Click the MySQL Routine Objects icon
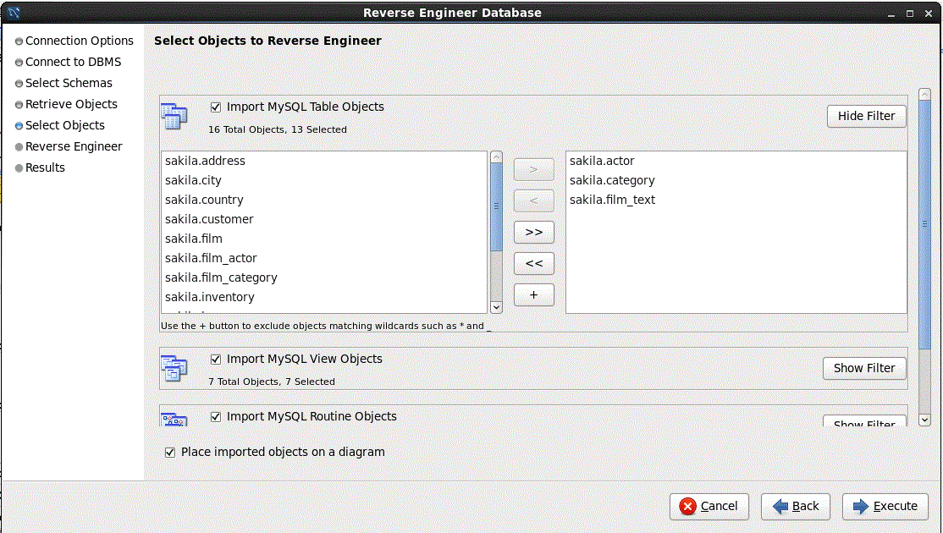 pos(174,420)
